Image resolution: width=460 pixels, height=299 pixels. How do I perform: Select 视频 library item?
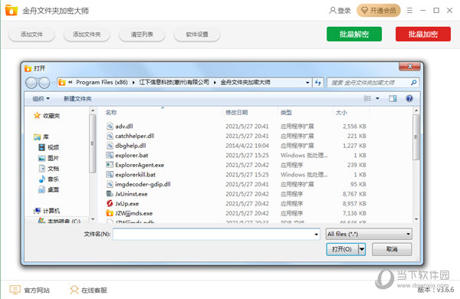(x=49, y=147)
